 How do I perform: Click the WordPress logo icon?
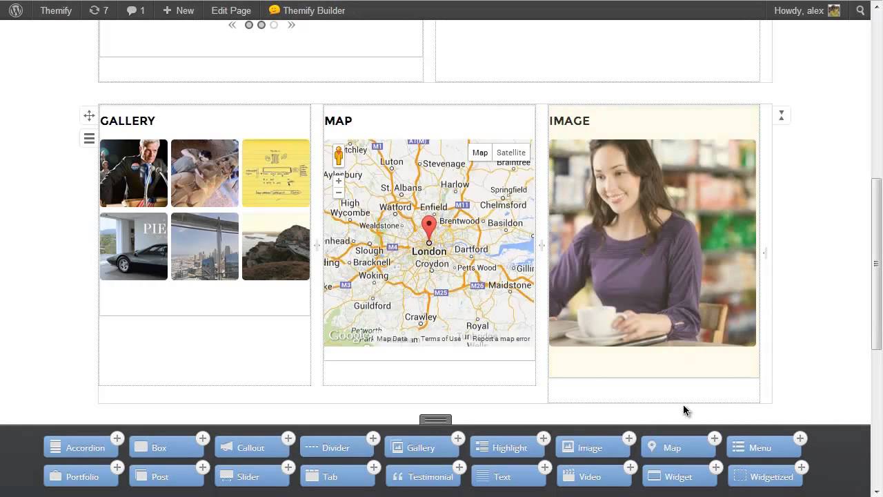[16, 10]
